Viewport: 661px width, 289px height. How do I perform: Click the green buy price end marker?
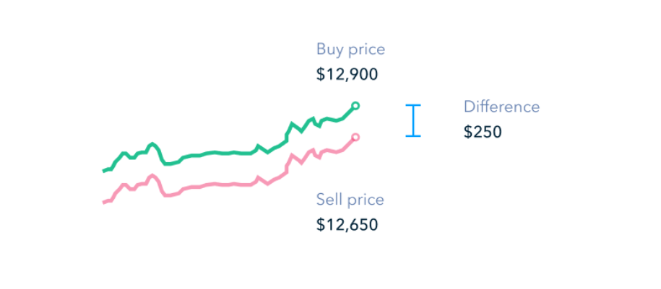click(x=355, y=106)
